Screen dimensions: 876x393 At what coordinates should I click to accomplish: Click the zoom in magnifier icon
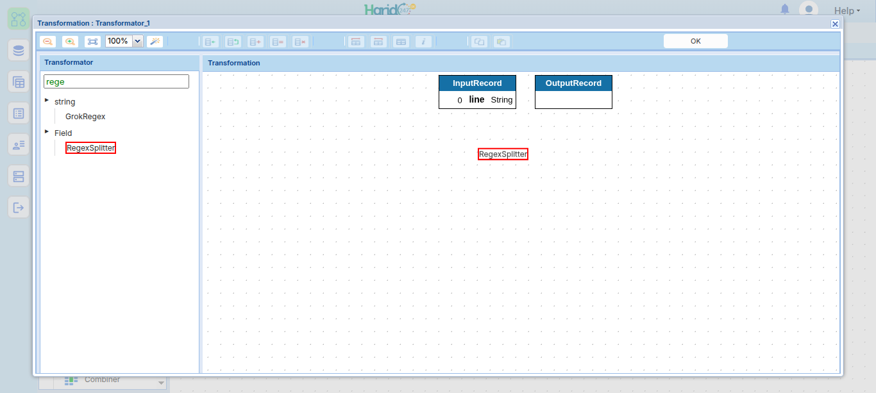70,41
